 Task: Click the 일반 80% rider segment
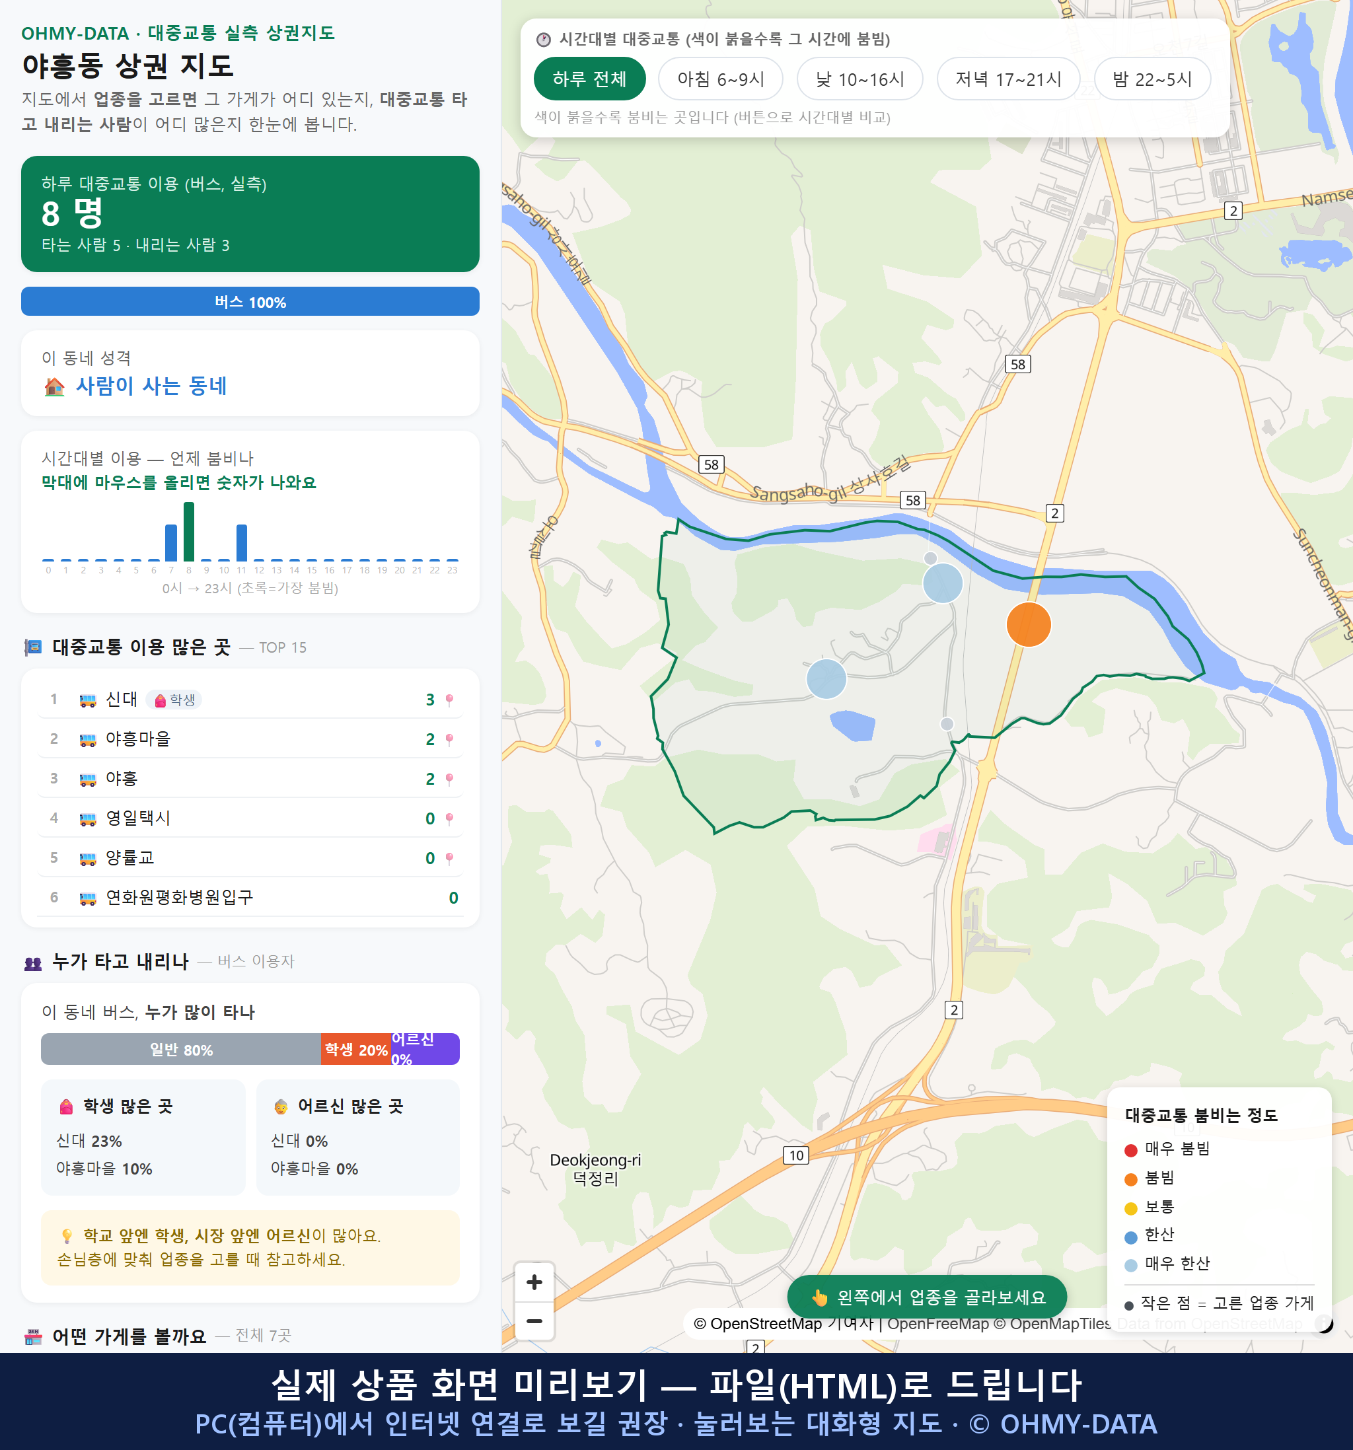(x=181, y=1050)
